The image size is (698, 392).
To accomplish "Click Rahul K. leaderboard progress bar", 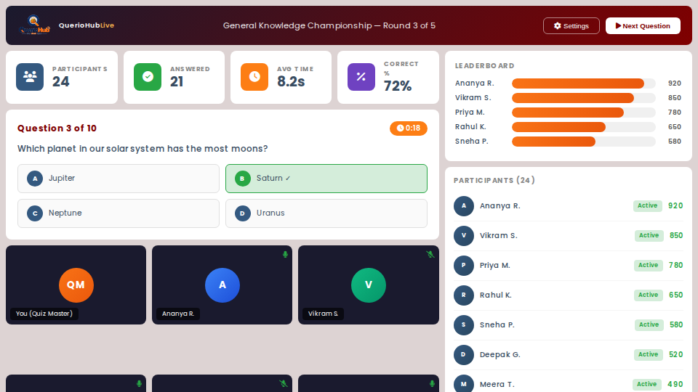I will 584,127.
